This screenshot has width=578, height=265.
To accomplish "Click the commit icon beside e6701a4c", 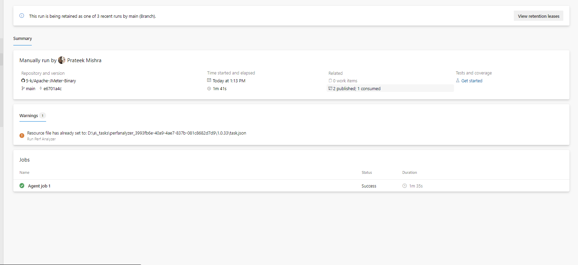I will click(41, 88).
